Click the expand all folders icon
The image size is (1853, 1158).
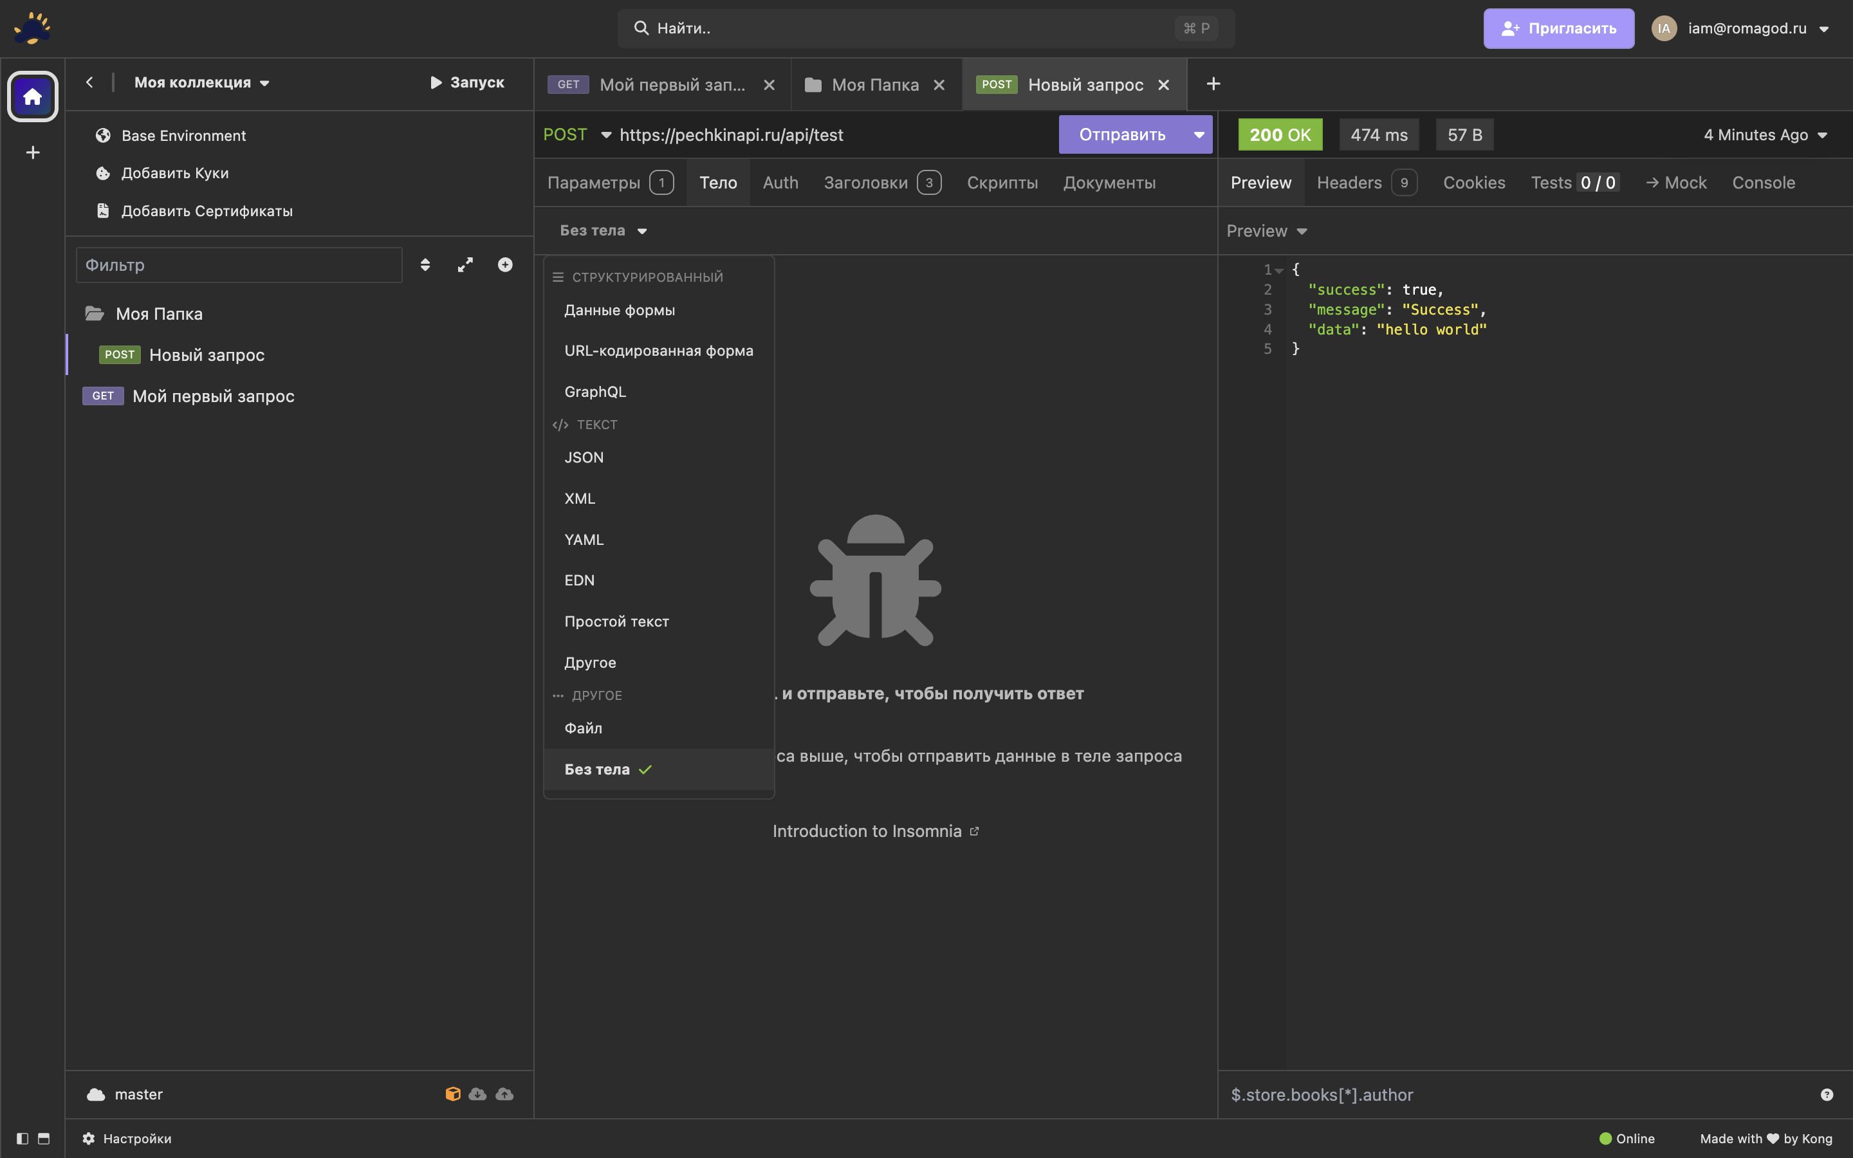465,265
